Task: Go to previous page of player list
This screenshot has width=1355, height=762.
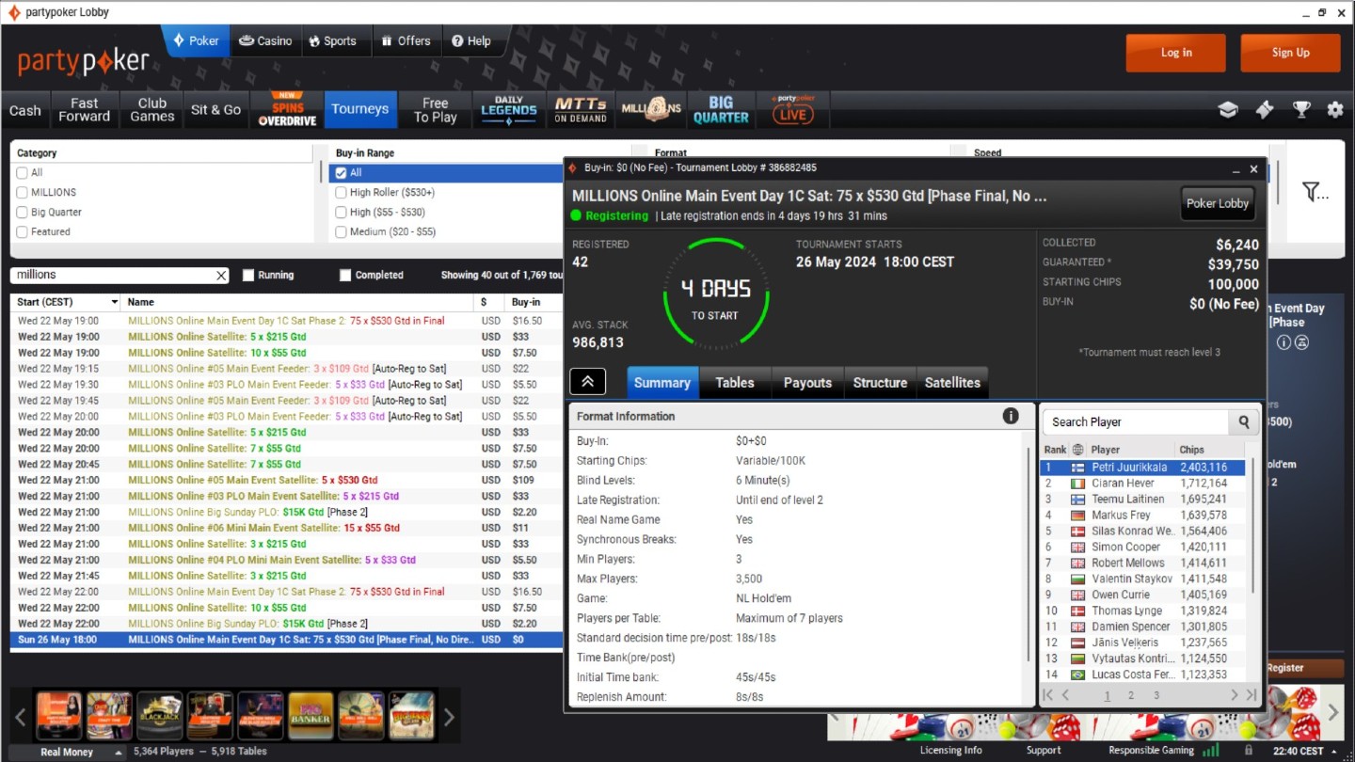Action: point(1065,695)
